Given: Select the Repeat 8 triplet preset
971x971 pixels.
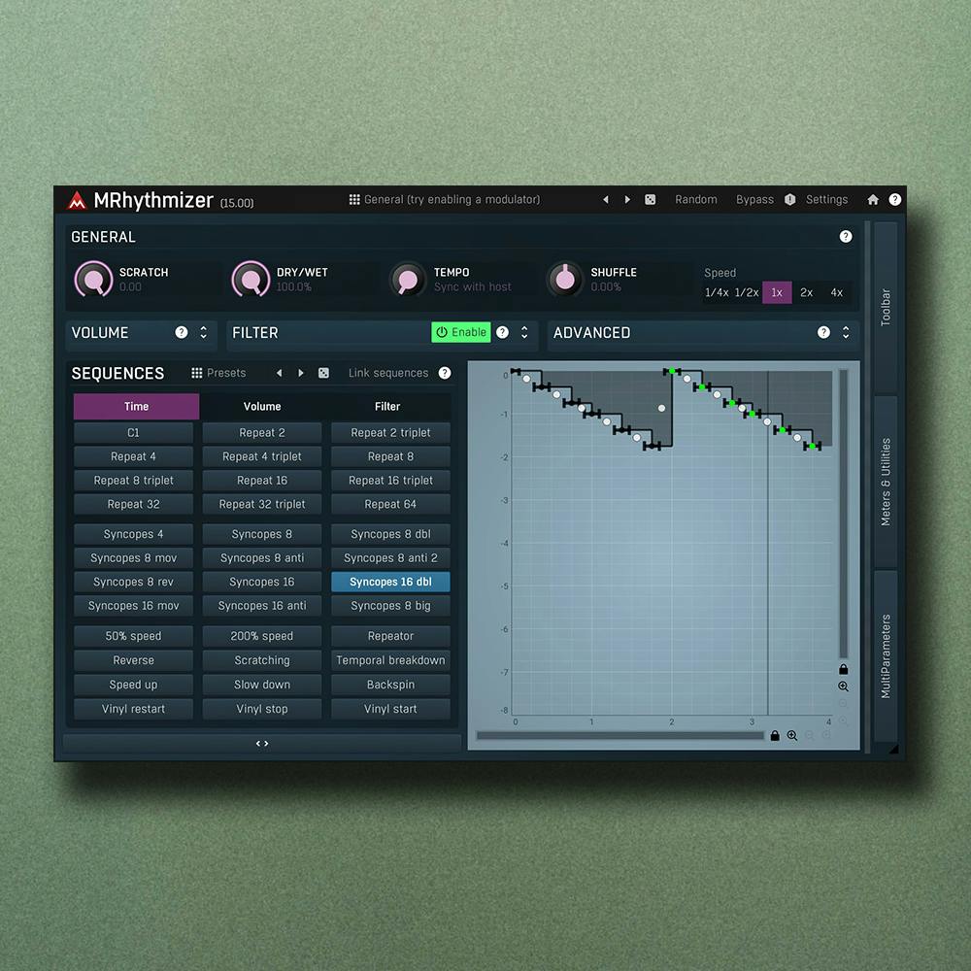Looking at the screenshot, I should coord(134,481).
